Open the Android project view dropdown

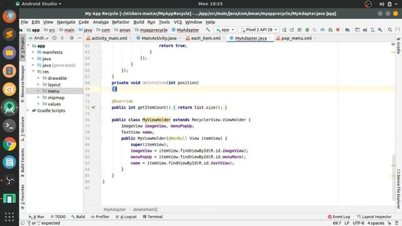click(x=39, y=38)
